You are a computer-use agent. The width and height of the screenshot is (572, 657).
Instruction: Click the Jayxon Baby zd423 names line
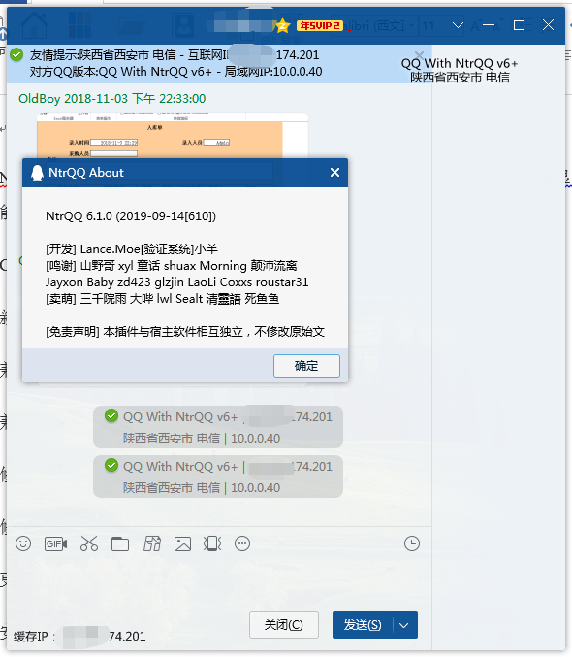[177, 282]
